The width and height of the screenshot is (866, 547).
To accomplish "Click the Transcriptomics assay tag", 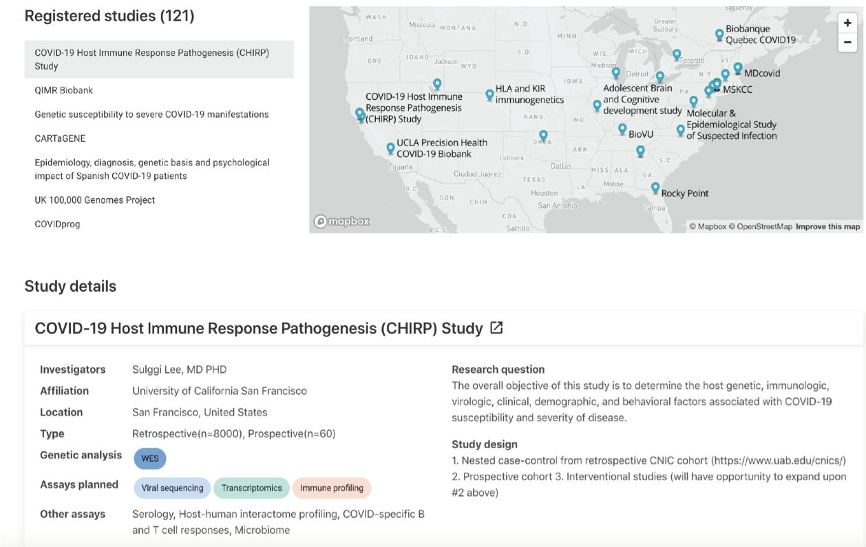I will coord(251,488).
